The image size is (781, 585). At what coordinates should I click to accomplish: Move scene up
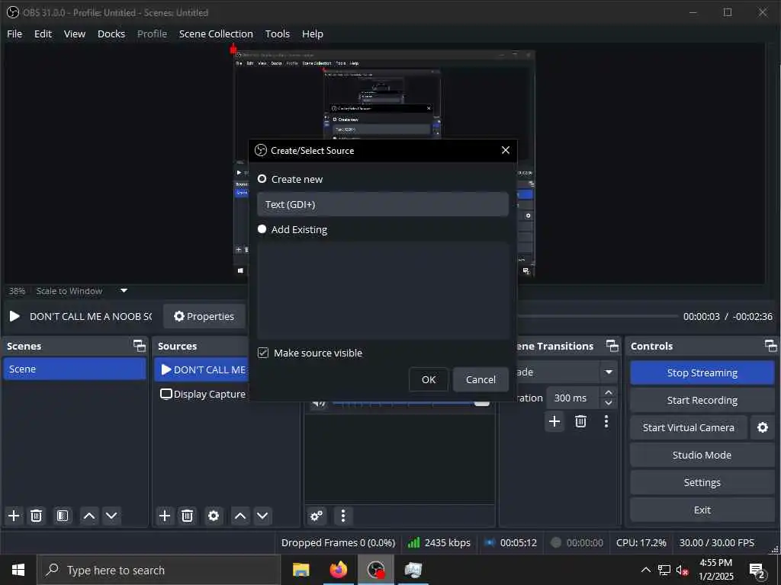tap(89, 516)
